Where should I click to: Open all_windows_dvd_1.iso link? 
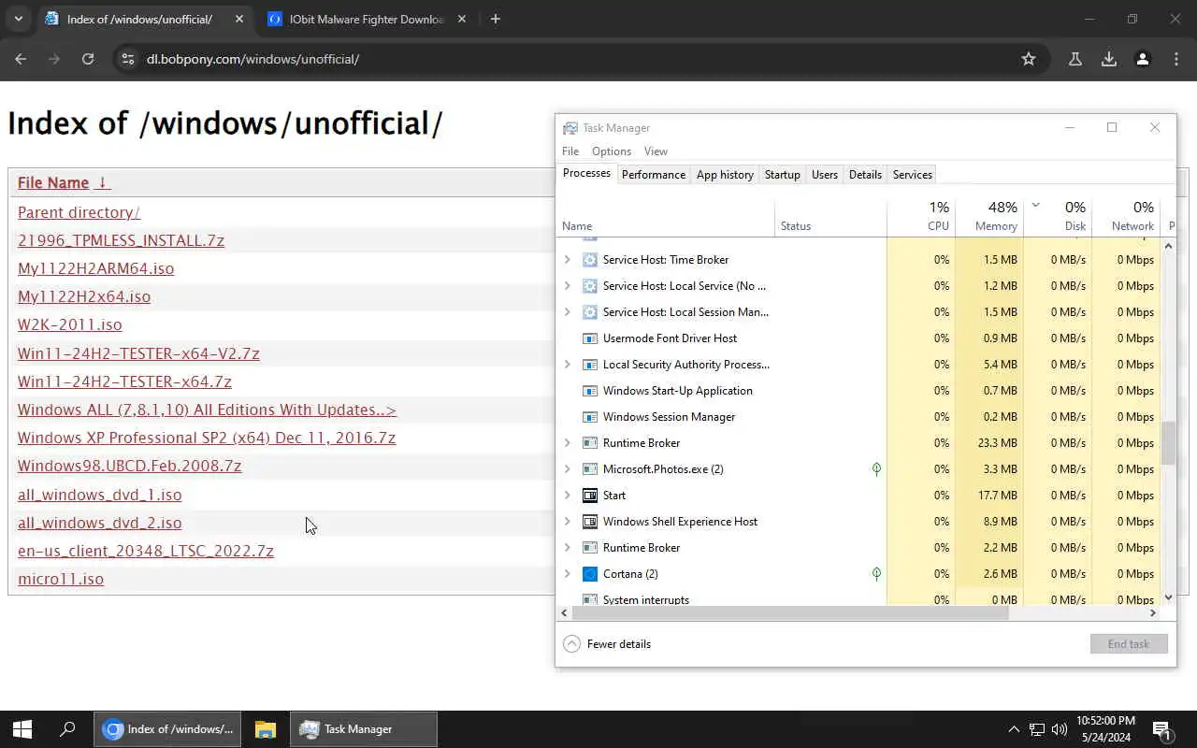(99, 495)
